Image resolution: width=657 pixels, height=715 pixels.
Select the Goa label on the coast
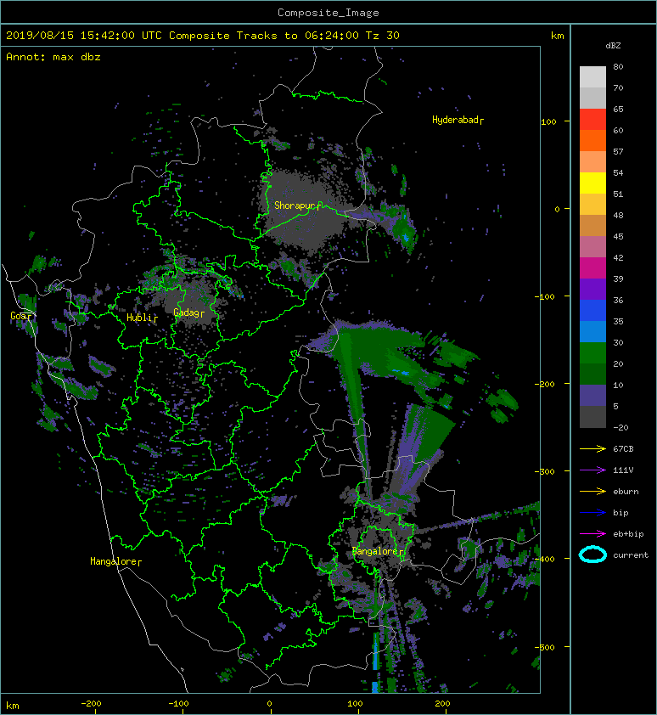coord(21,316)
